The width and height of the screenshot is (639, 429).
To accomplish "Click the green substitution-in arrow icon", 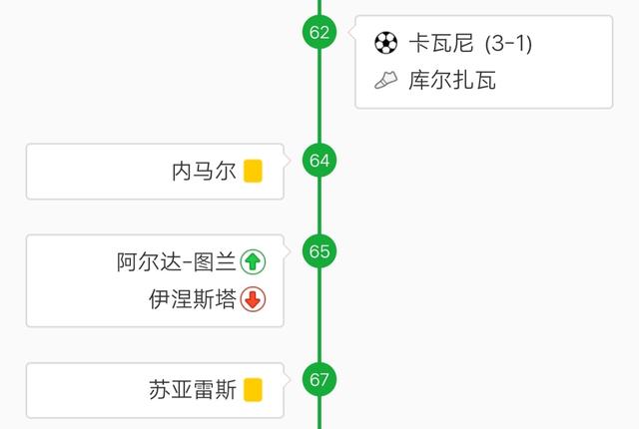I will (253, 261).
